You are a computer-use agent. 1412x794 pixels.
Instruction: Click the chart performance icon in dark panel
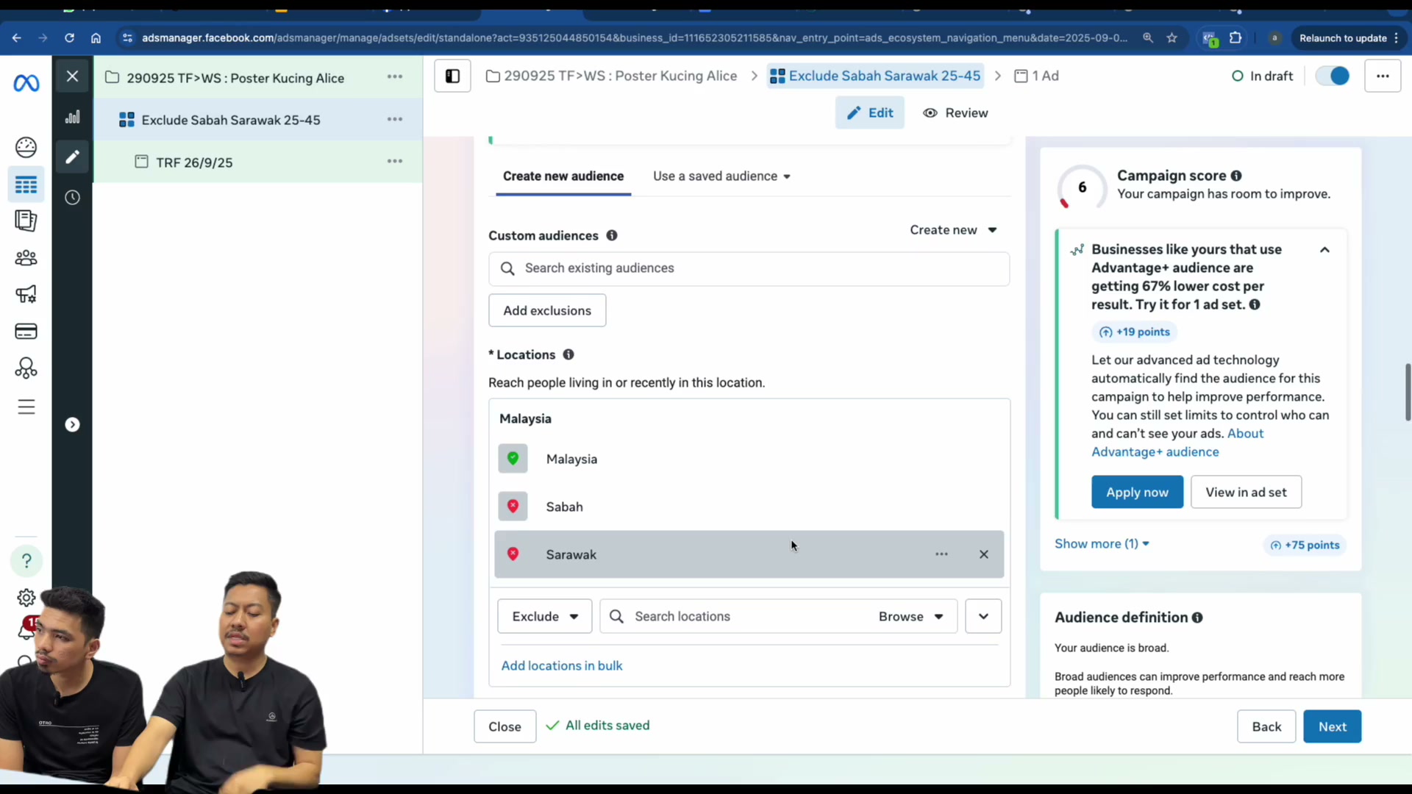(72, 117)
